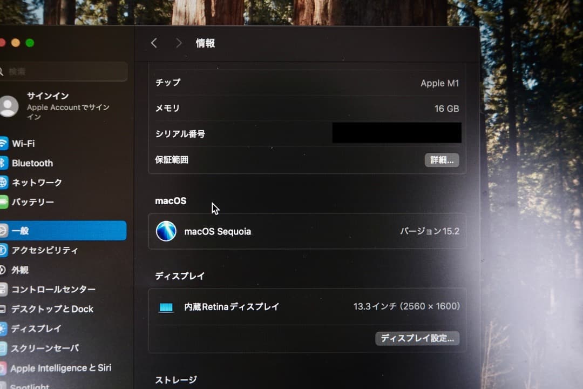Navigate back using the left chevron
583x389 pixels.
click(x=154, y=43)
